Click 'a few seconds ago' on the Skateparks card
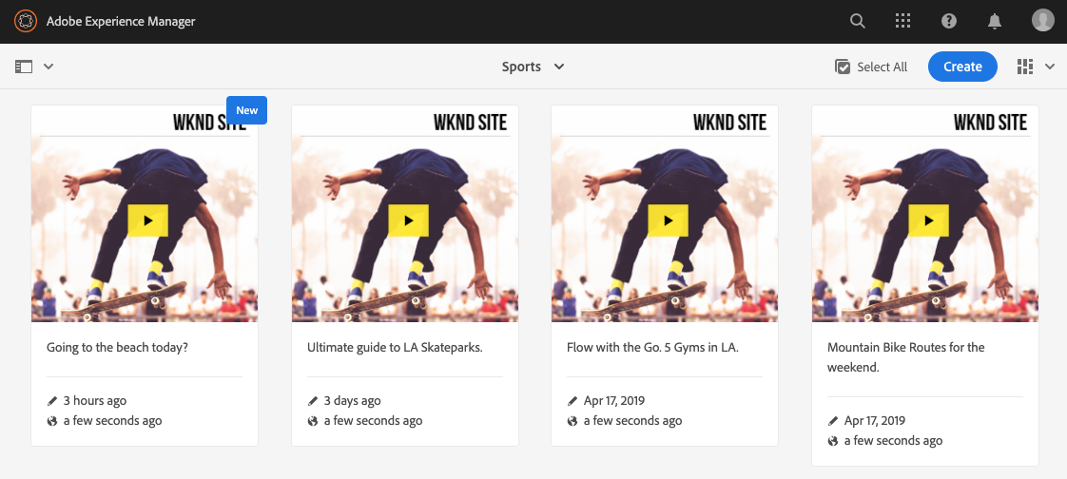The height and width of the screenshot is (479, 1067). click(374, 420)
